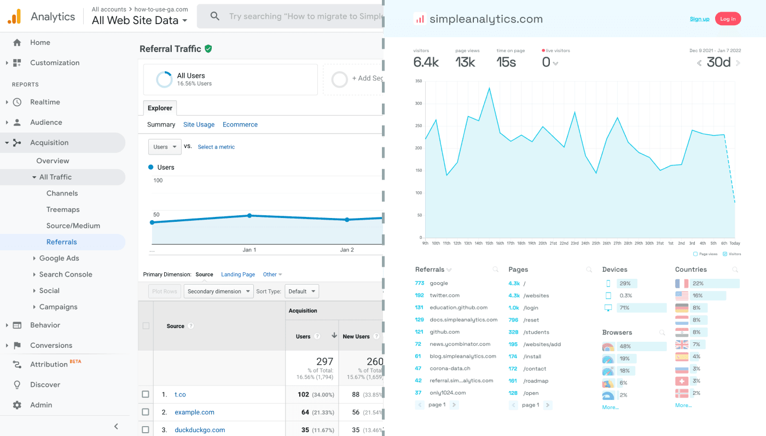Click the Chrome icon in Browsers panel

608,346
